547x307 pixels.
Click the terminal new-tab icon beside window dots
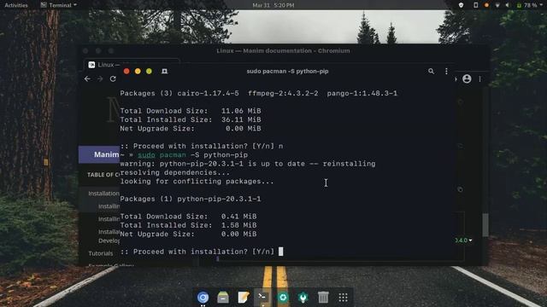[x=164, y=71]
